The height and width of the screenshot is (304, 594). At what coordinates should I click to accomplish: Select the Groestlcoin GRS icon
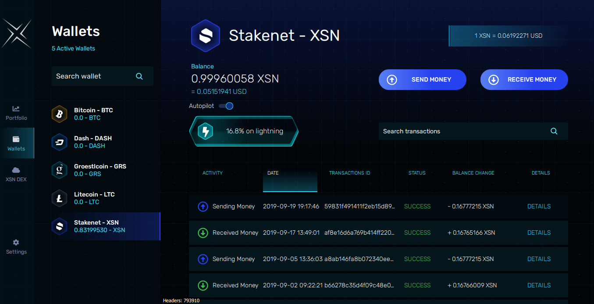[x=59, y=170]
